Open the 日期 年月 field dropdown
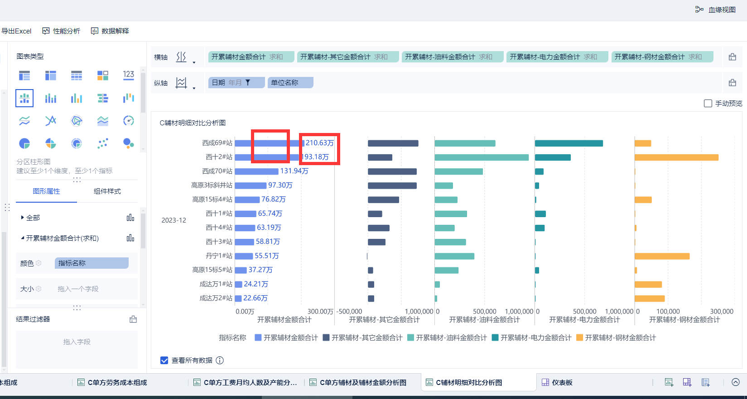Viewport: 747px width, 399px height. (x=236, y=83)
